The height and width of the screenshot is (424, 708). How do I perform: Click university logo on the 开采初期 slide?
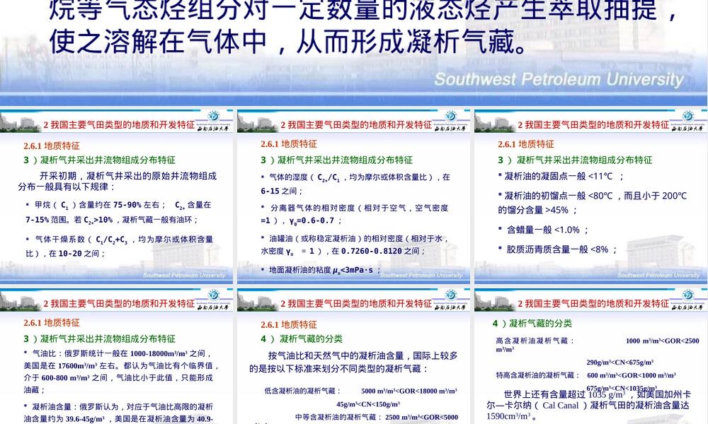click(x=214, y=122)
